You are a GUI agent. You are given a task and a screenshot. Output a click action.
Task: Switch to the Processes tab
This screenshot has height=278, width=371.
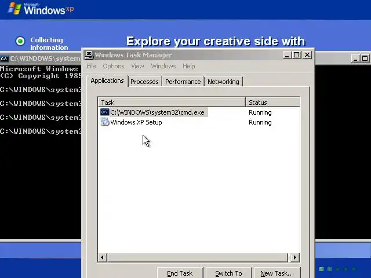144,82
